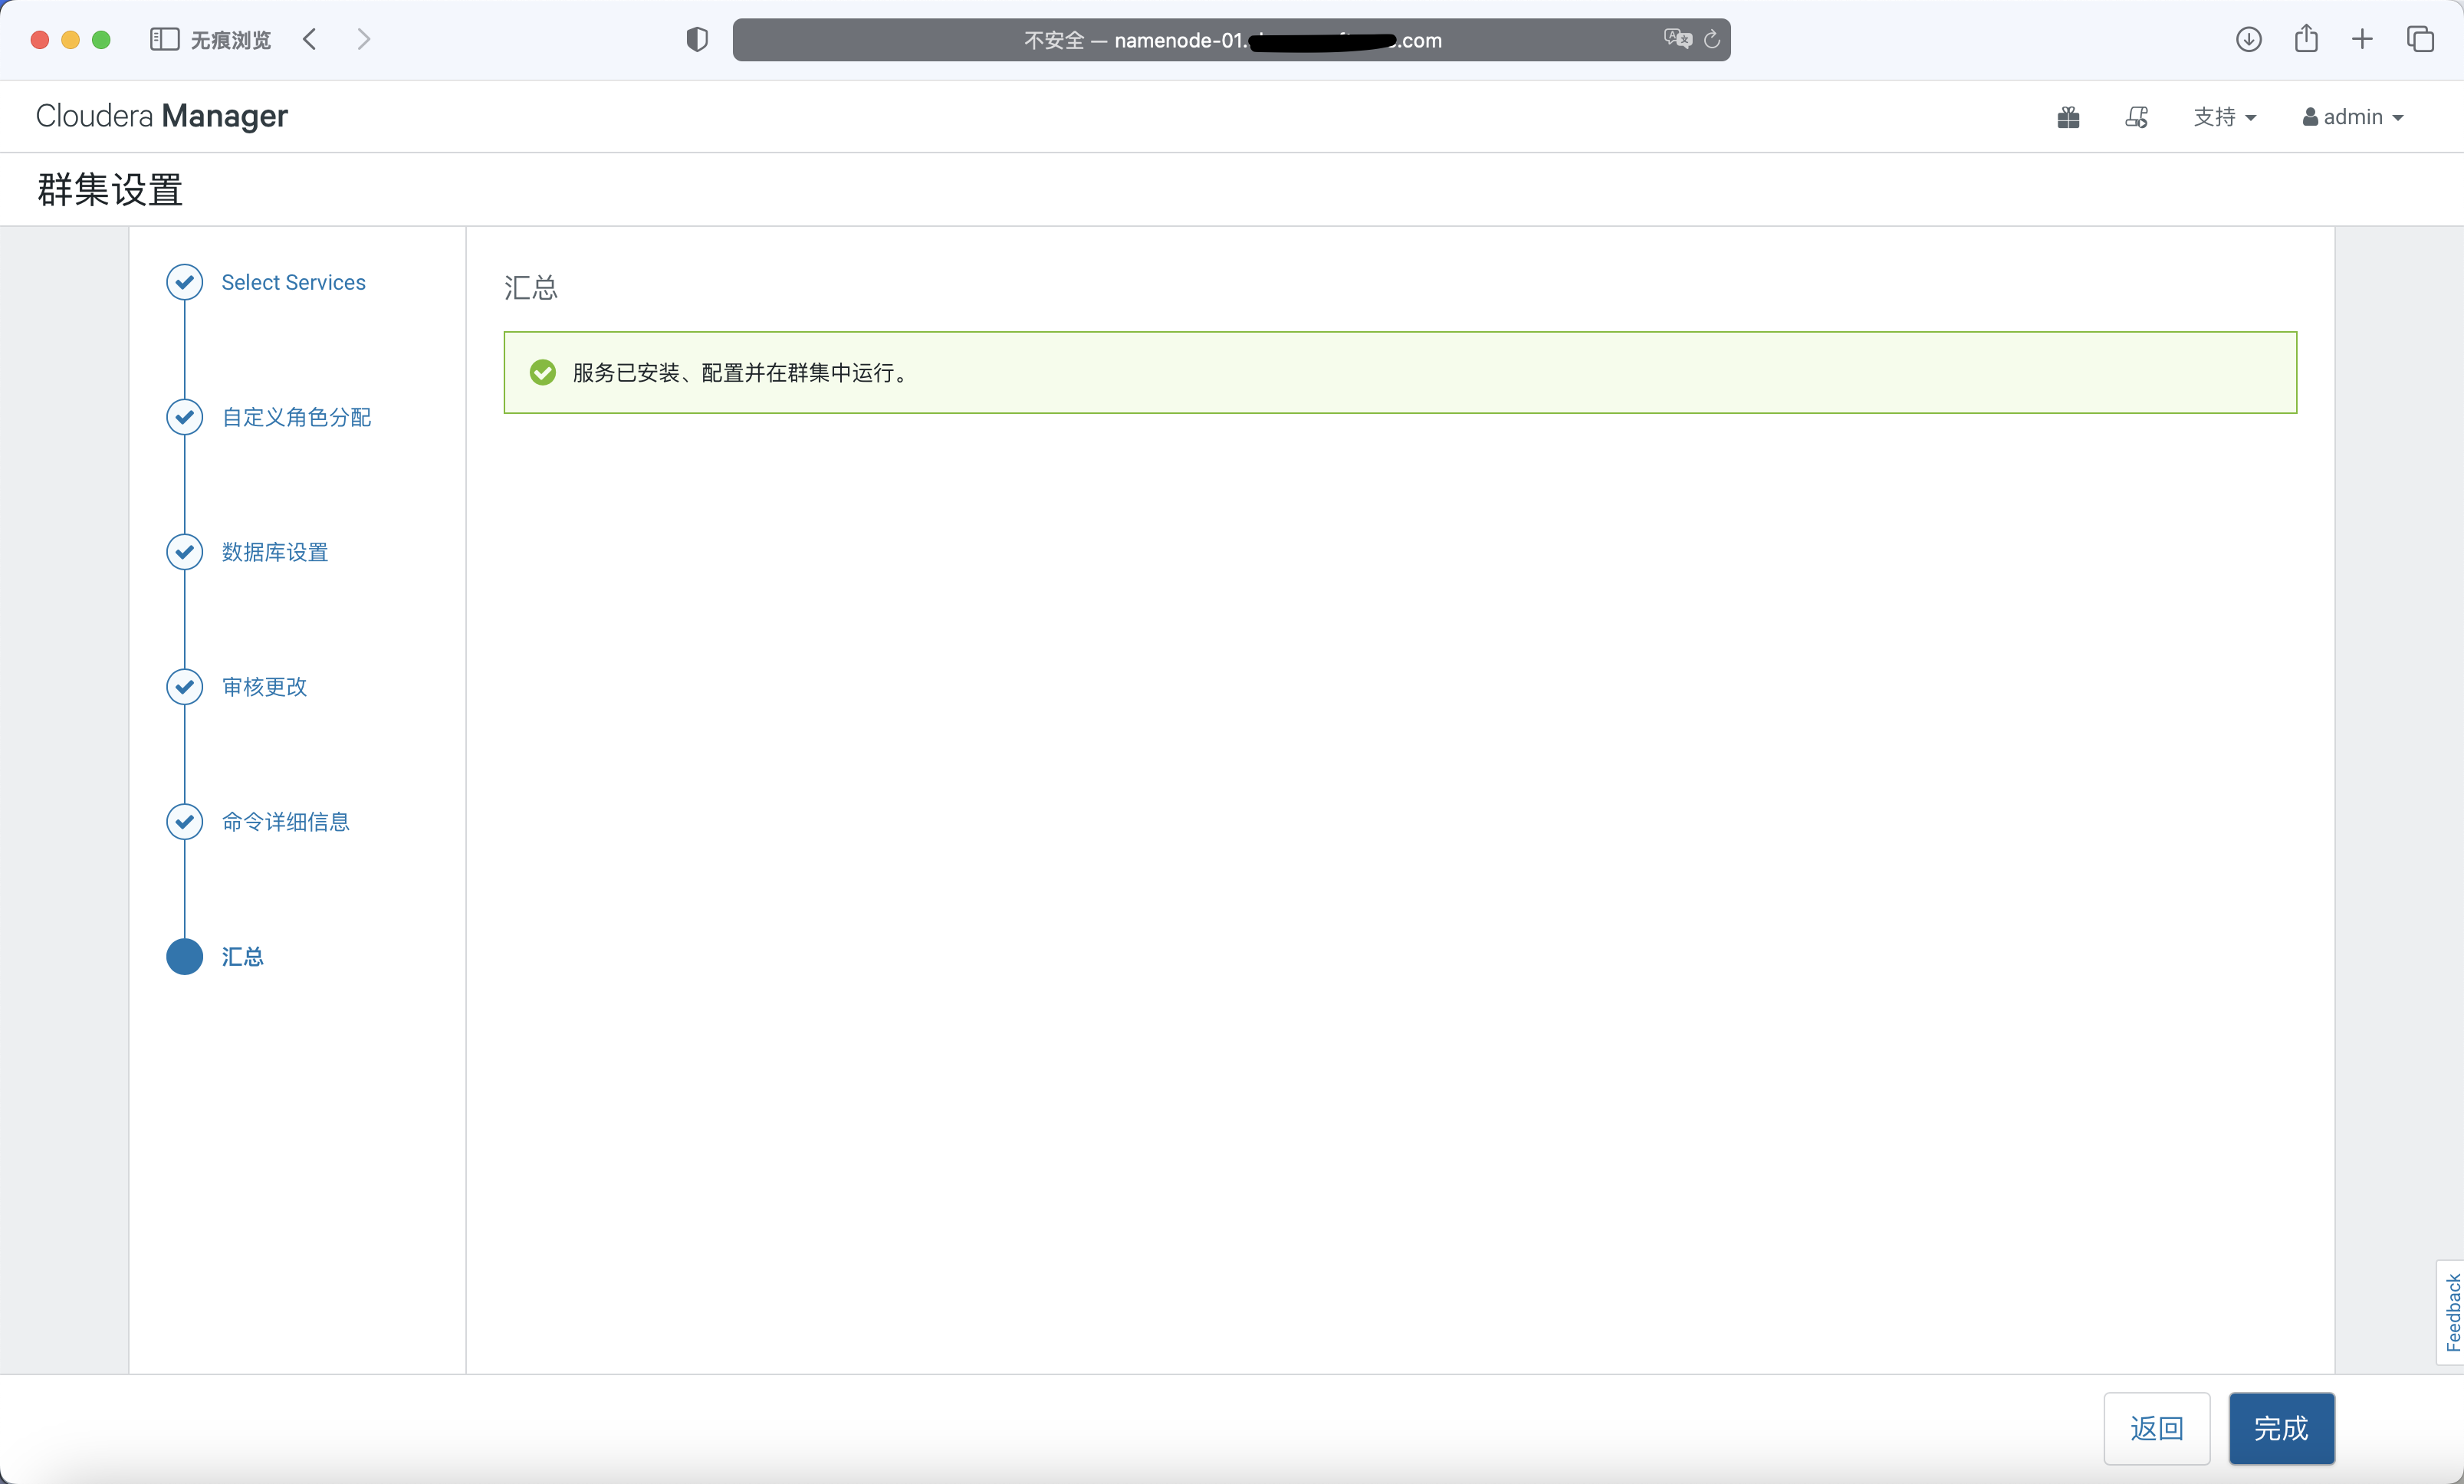Click the gift icon in Cloudera Manager header
The image size is (2464, 1484).
(2068, 116)
